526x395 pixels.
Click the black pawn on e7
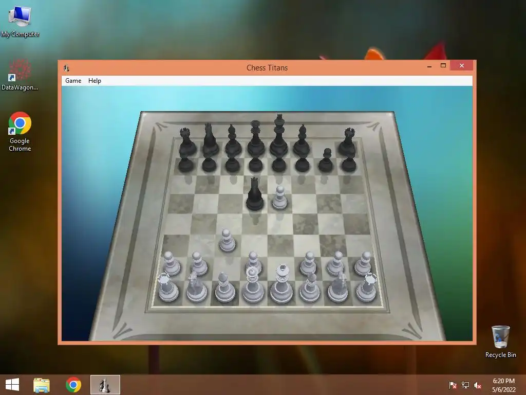click(279, 165)
